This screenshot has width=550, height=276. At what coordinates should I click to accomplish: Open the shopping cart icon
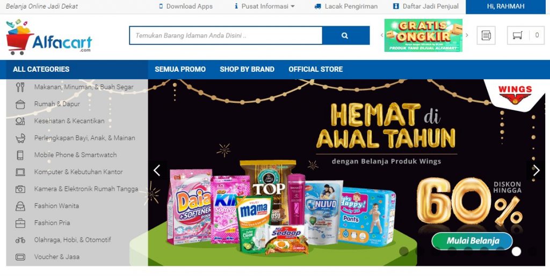coord(517,35)
